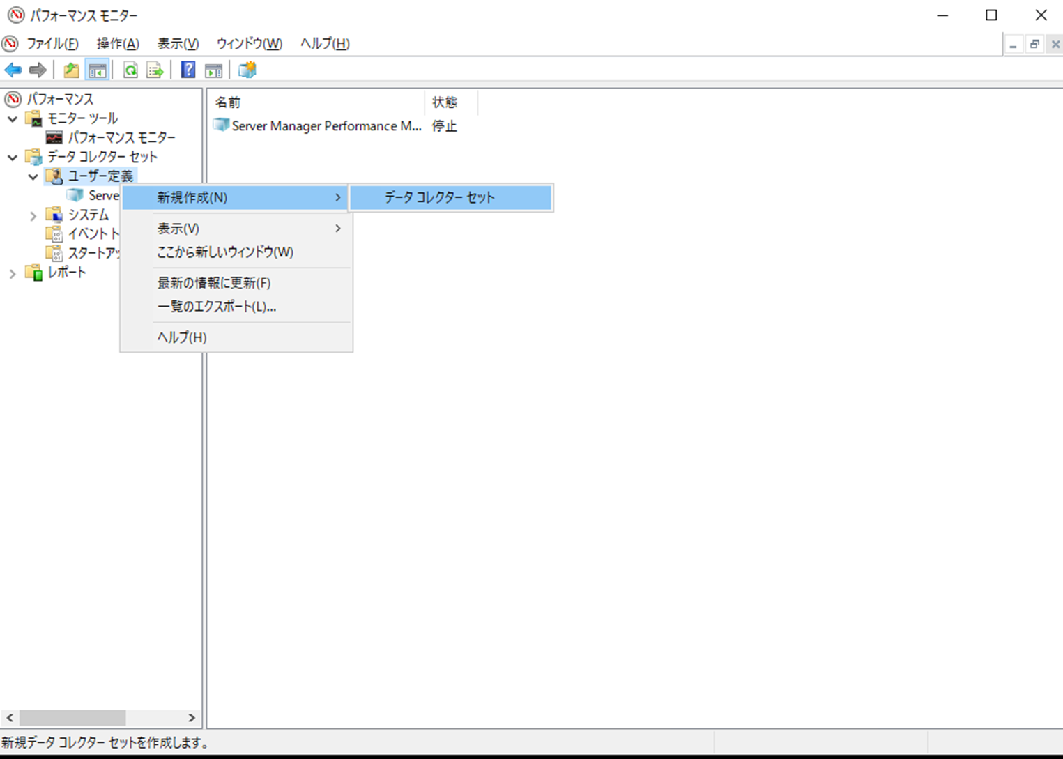
Task: Open the ヘルプ(H) menu in menu bar
Action: click(x=325, y=43)
